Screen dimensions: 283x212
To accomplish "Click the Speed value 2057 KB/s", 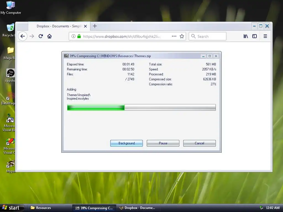I will [x=209, y=69].
